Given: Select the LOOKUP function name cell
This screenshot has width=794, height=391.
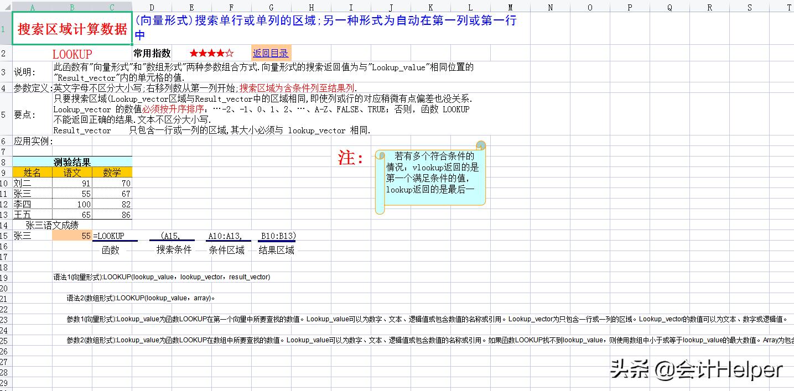Looking at the screenshot, I should point(71,53).
